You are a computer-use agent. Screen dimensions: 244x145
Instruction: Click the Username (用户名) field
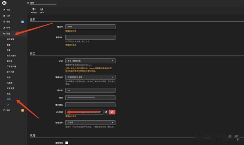(90, 90)
